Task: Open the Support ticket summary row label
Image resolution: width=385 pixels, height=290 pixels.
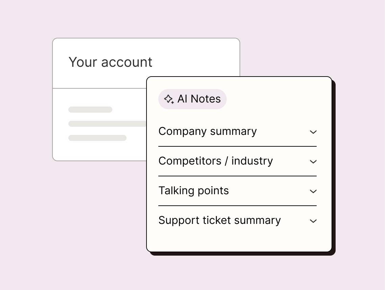Action: [x=220, y=220]
